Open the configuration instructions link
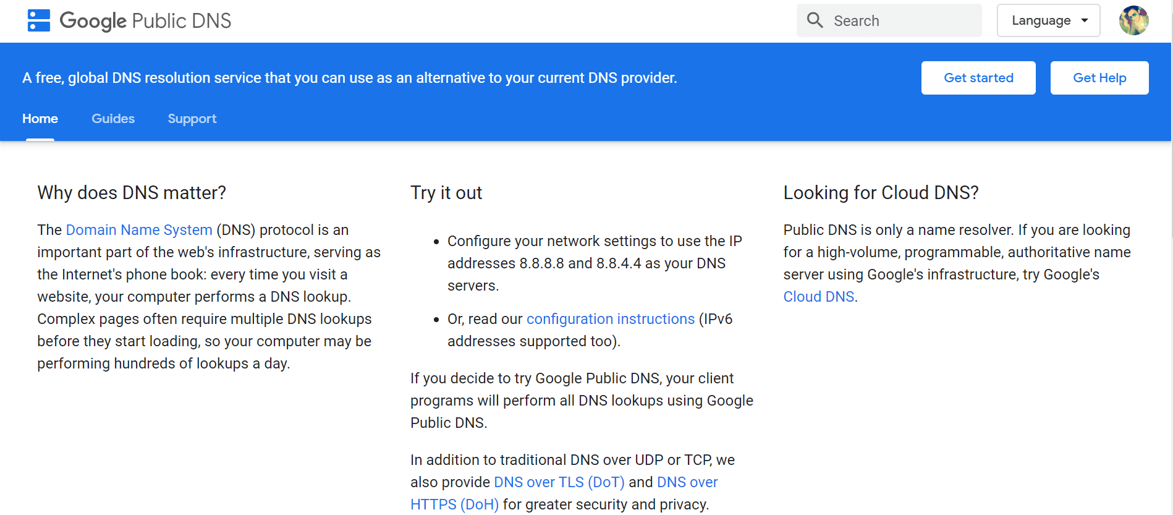Image resolution: width=1173 pixels, height=515 pixels. pos(611,319)
